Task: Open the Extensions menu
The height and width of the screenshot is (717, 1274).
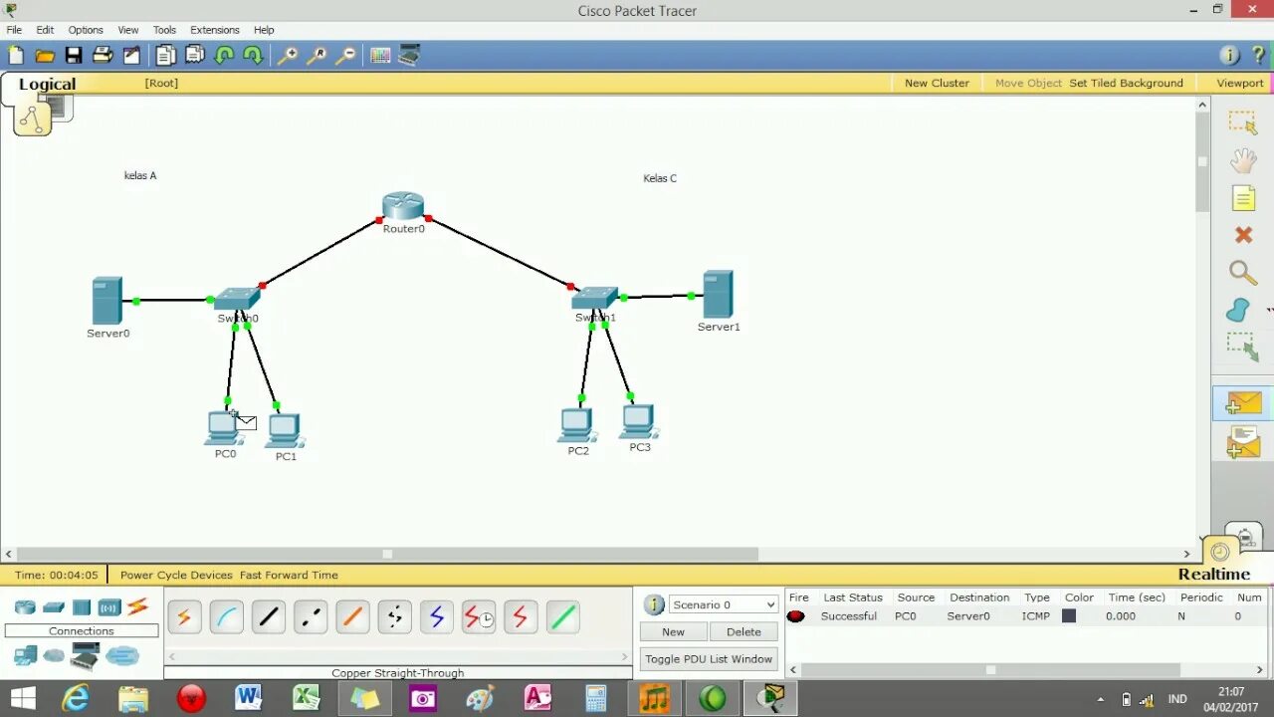Action: tap(215, 30)
